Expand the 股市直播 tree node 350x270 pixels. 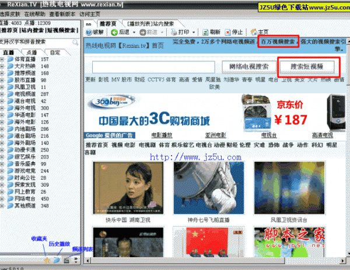2,80
